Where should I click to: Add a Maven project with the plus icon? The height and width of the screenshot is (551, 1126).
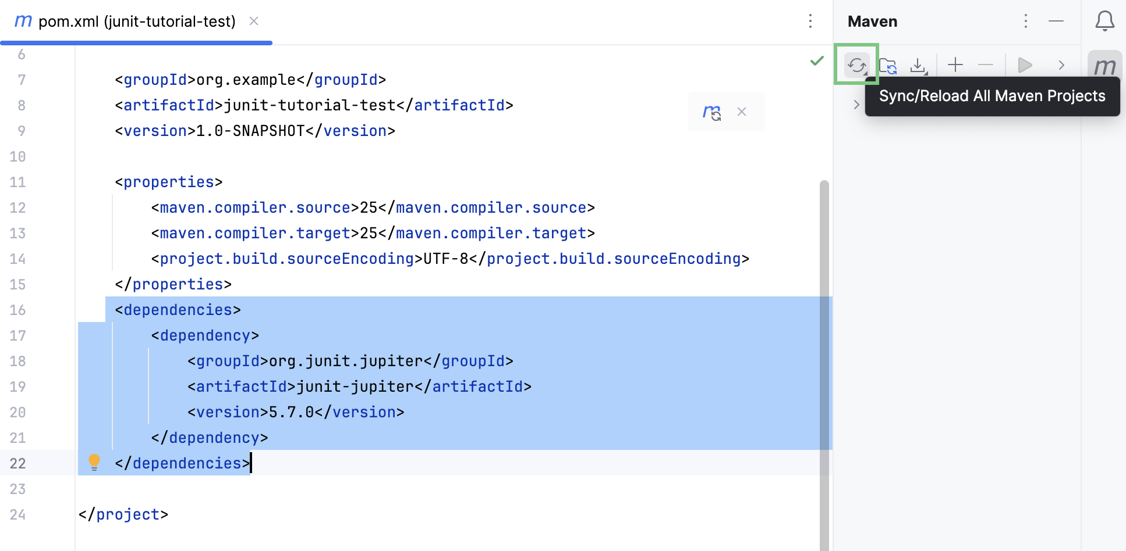pos(955,65)
